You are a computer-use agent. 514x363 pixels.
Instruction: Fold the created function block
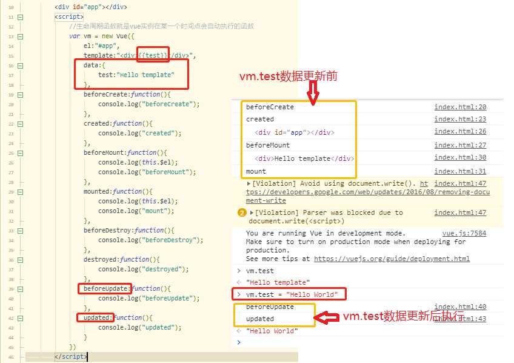tap(21, 124)
